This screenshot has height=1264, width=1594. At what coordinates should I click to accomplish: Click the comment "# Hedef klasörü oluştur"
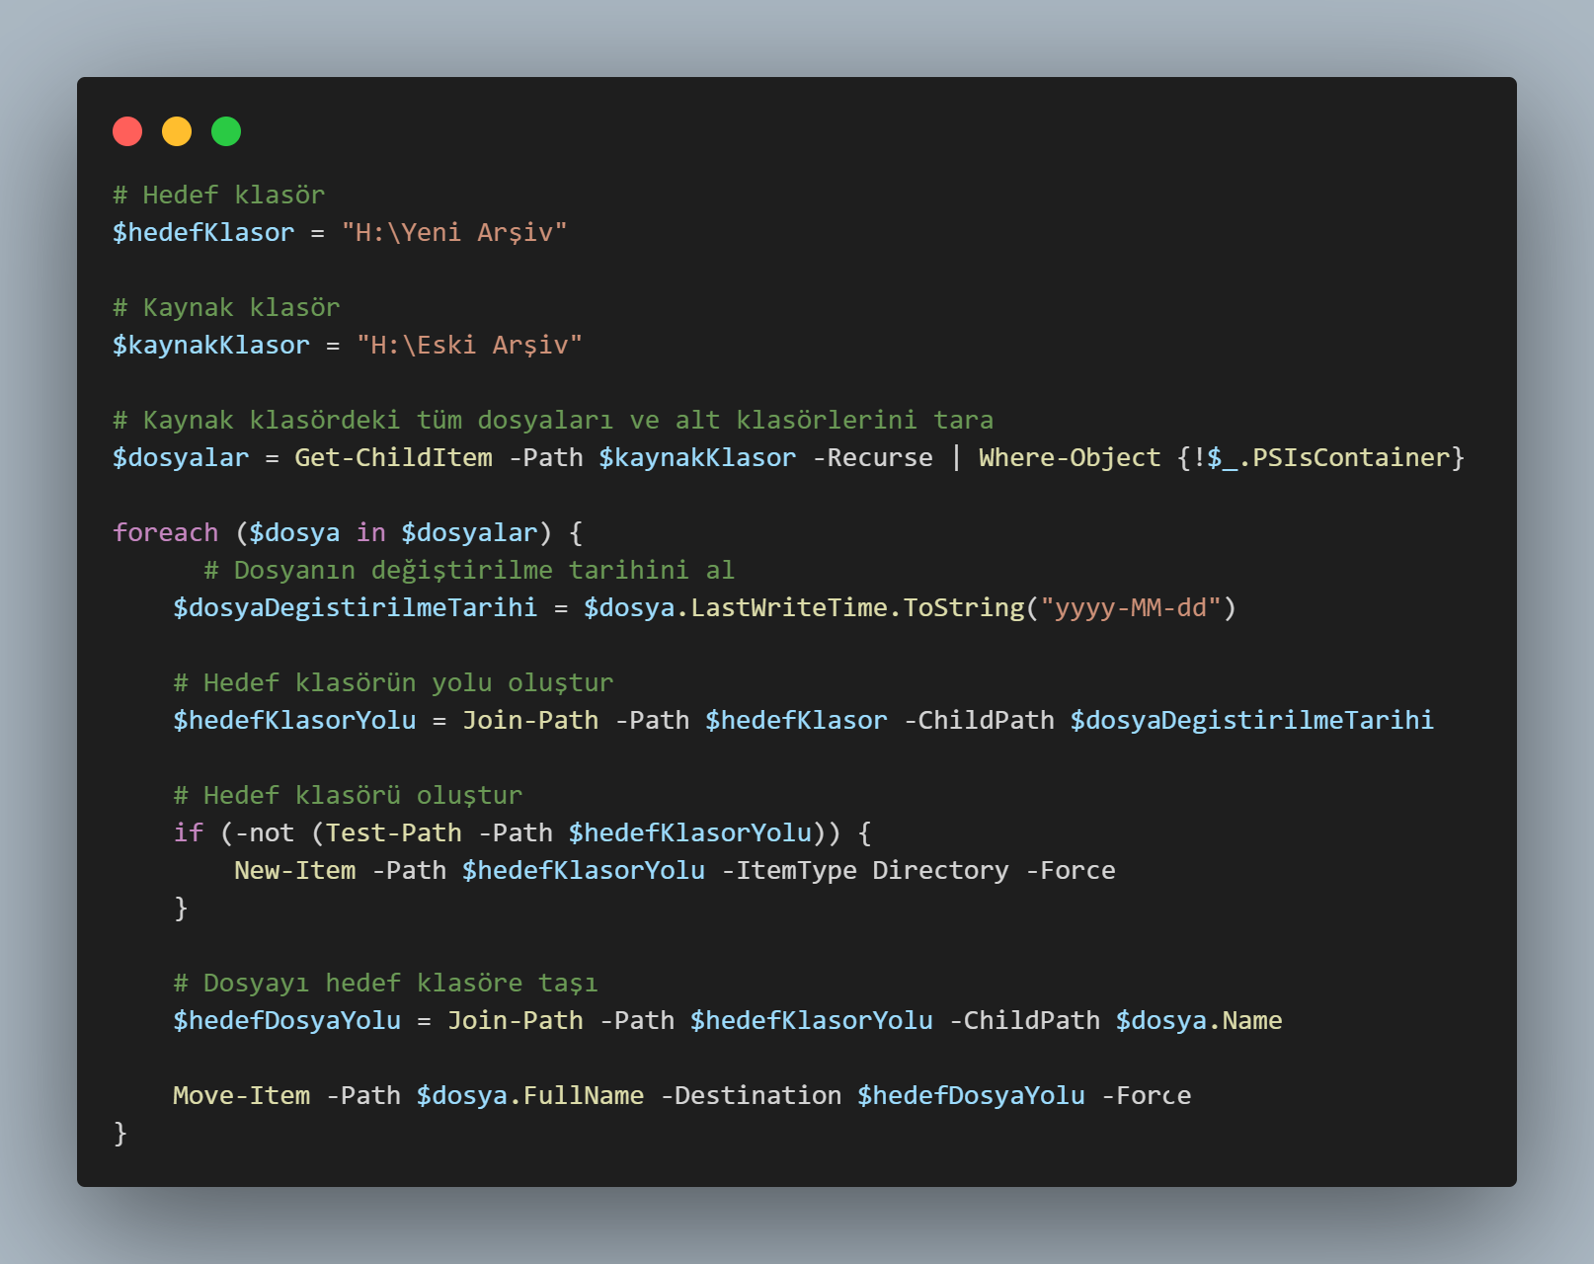coord(348,795)
